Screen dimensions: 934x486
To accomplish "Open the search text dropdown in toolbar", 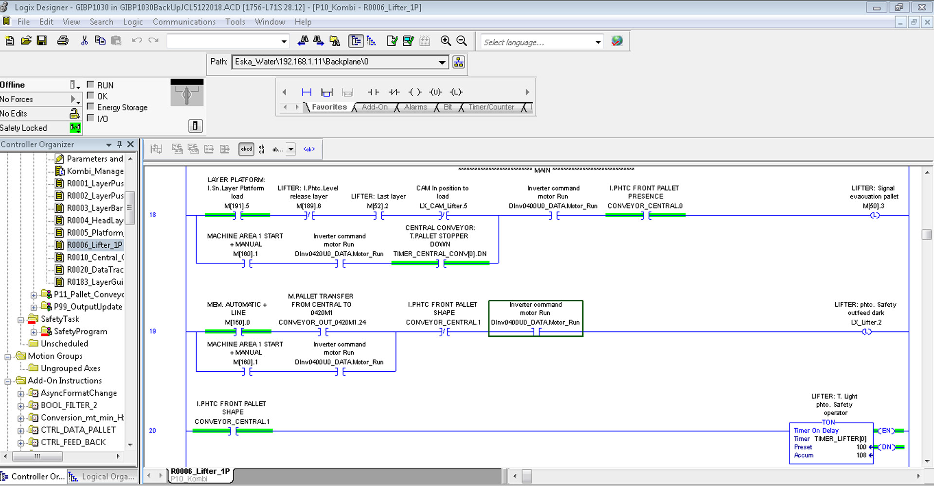I will point(284,42).
